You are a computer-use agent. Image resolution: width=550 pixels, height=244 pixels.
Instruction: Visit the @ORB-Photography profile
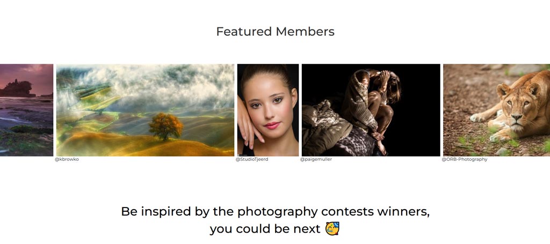465,159
